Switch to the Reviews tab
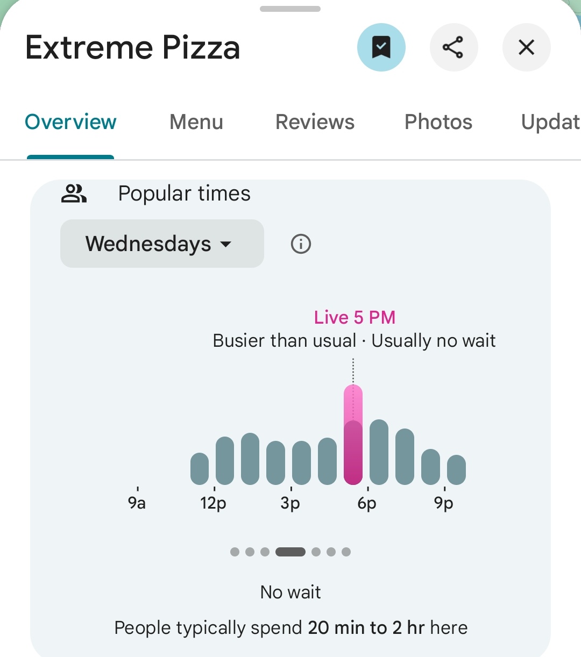This screenshot has width=581, height=657. coord(315,122)
